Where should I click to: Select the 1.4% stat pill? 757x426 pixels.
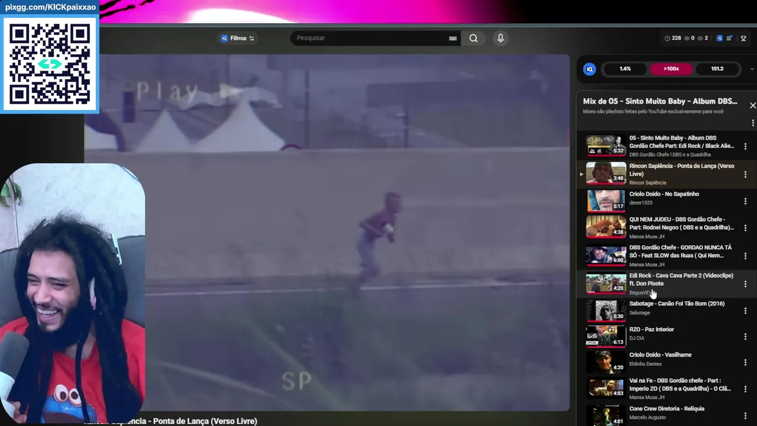pyautogui.click(x=625, y=69)
